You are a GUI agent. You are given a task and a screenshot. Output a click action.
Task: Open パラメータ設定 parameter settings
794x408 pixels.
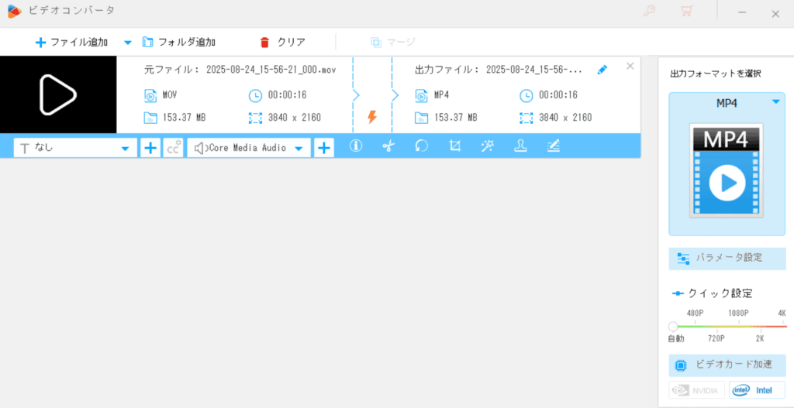pyautogui.click(x=727, y=258)
